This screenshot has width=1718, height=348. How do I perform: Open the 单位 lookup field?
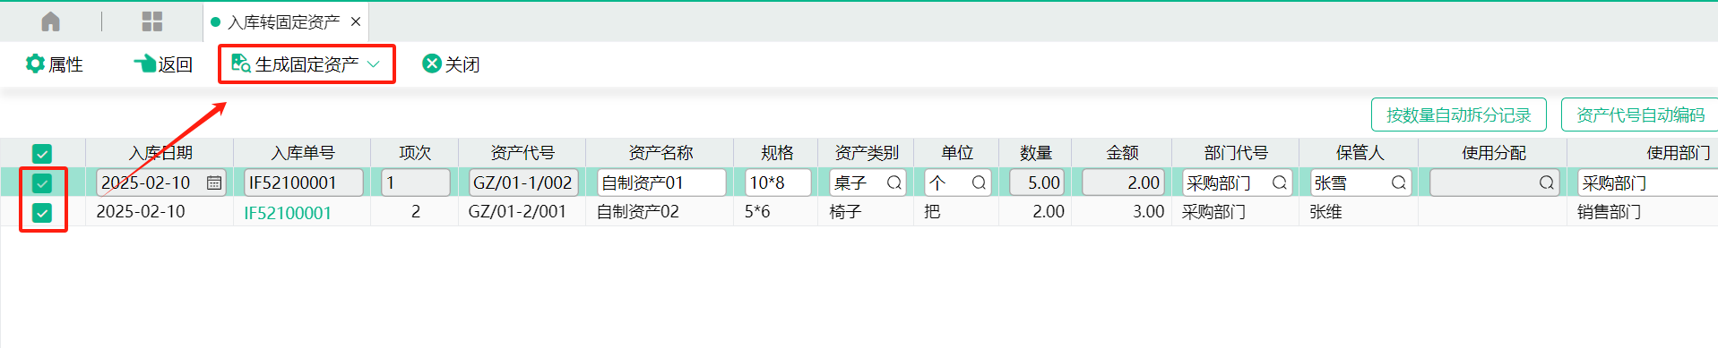[957, 182]
